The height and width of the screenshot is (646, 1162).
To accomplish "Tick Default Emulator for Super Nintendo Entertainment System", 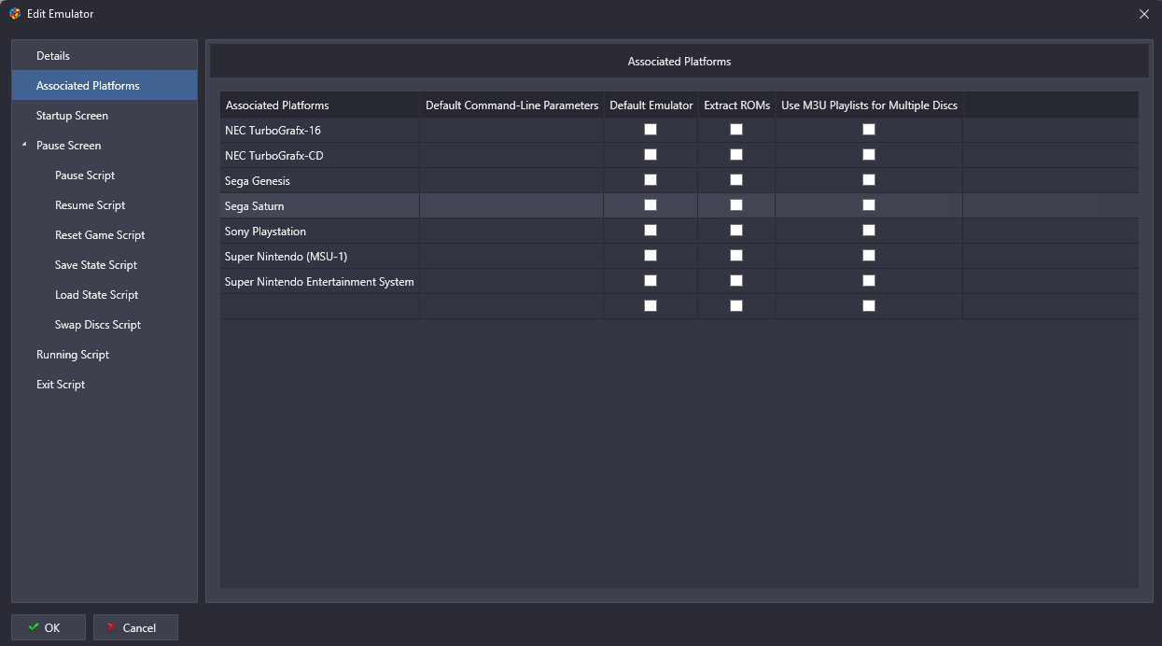I will (651, 281).
